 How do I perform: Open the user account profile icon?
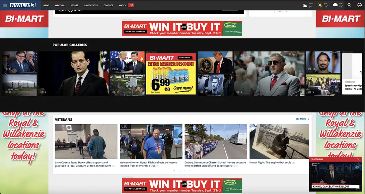[359, 5]
